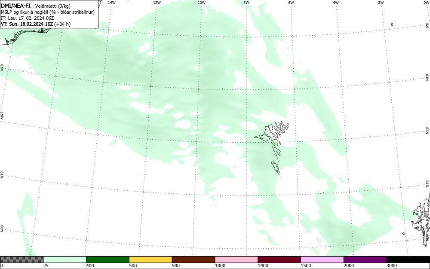This screenshot has width=430, height=269.
Task: Click the southernmost Faroe island Suðuroy outline
Action: 276,168
